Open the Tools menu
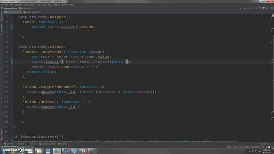274x154 pixels. 45,5
